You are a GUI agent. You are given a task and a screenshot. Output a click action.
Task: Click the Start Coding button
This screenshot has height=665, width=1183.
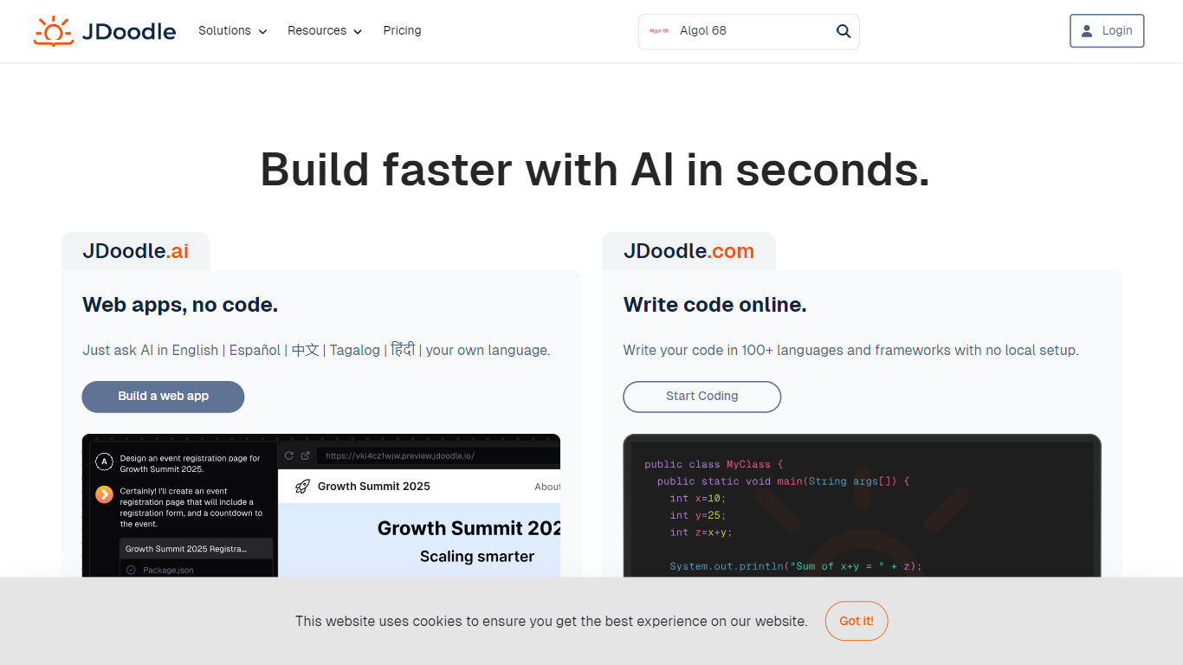pos(701,397)
